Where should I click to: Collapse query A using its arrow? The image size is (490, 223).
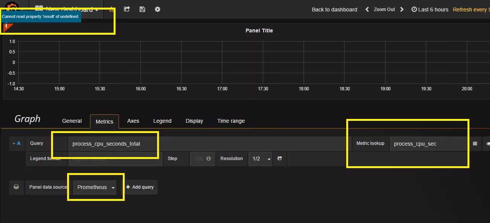14,143
